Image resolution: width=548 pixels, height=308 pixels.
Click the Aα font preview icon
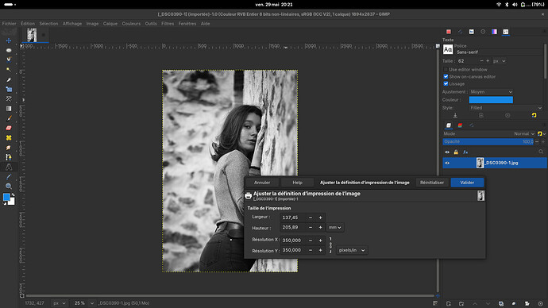point(448,49)
